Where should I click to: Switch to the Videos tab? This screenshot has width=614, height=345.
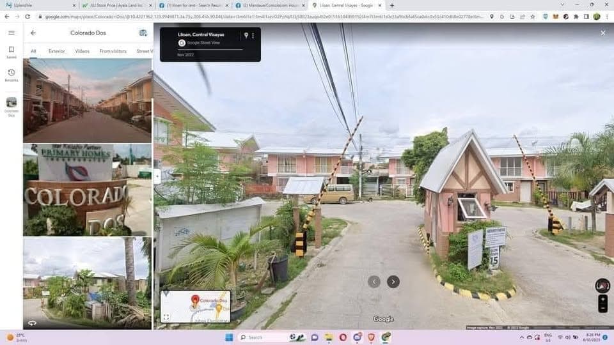click(x=83, y=51)
